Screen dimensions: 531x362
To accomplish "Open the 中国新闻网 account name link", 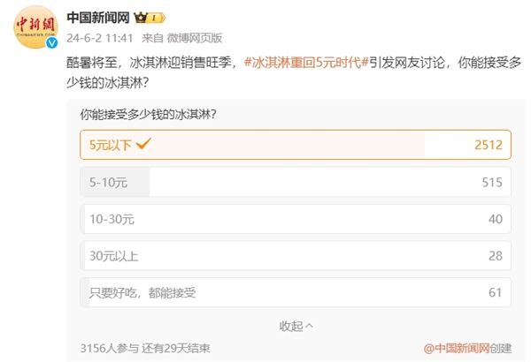I will (98, 18).
